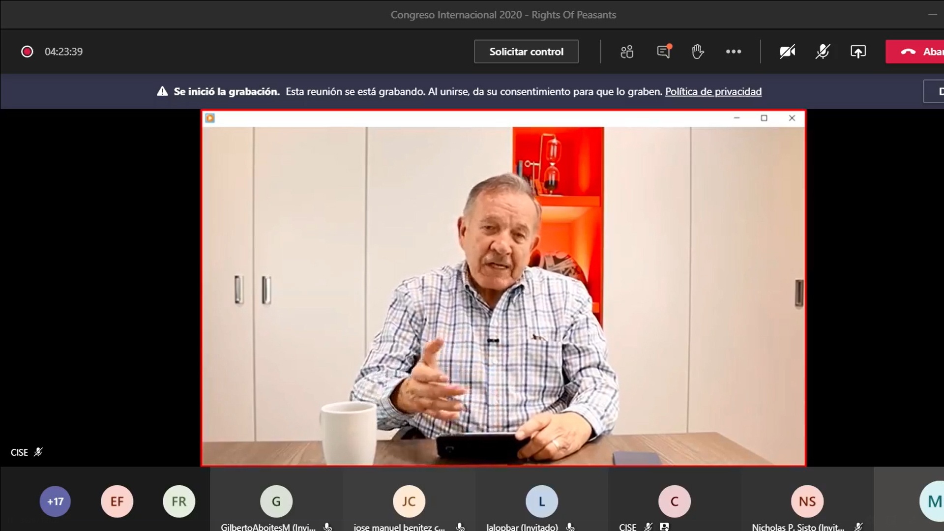Toggle the camera on

pyautogui.click(x=787, y=52)
